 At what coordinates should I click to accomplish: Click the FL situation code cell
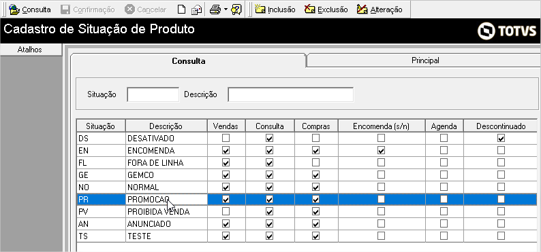click(101, 162)
